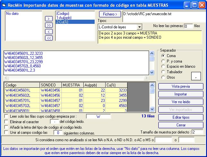This screenshot has height=157, width=207.
Task: Click the data table scrollbar thumb
Action: 152,91
